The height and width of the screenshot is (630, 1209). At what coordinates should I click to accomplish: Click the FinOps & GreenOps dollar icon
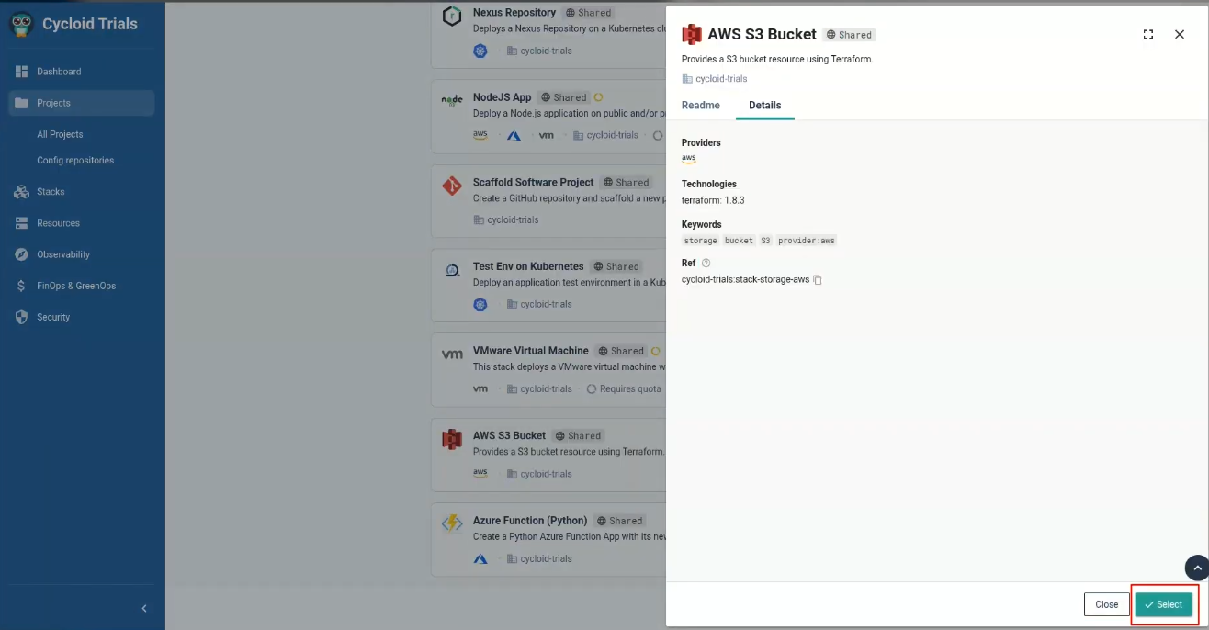22,286
